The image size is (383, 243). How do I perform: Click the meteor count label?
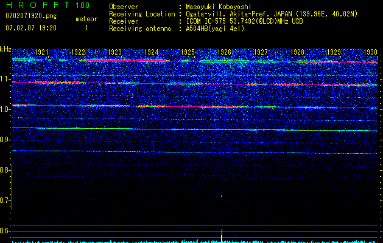pyautogui.click(x=86, y=19)
